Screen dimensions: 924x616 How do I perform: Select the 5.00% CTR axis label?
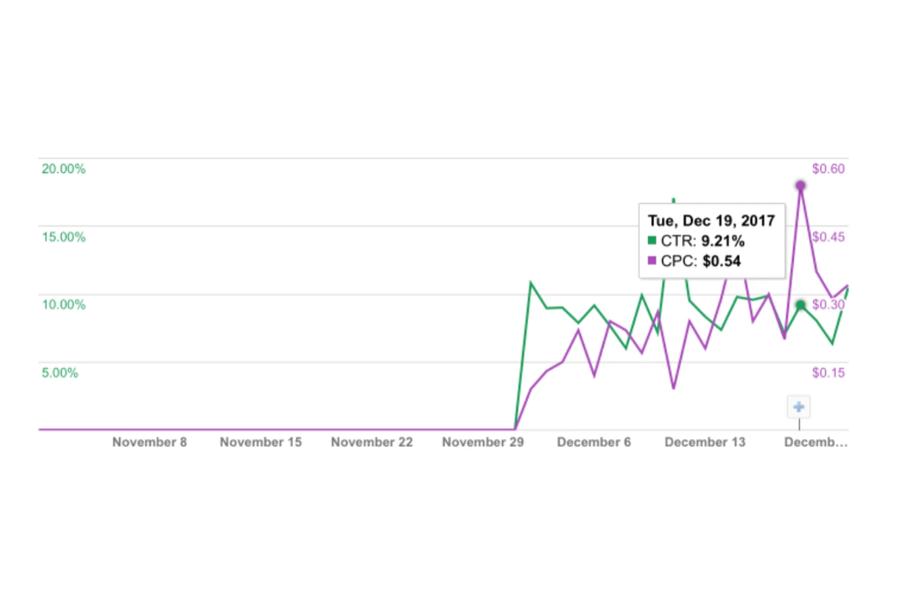tap(60, 372)
